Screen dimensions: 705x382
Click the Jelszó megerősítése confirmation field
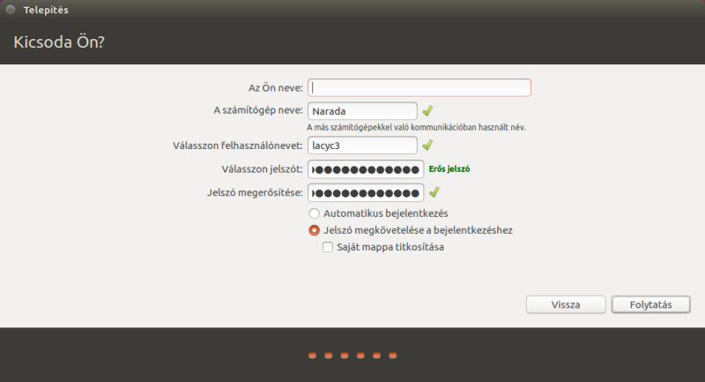tap(366, 192)
